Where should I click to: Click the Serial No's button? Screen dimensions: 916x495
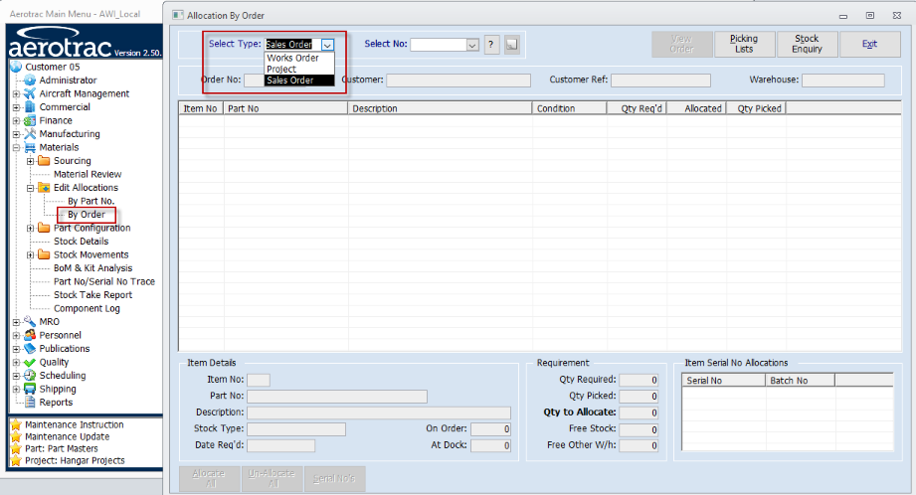coord(334,479)
